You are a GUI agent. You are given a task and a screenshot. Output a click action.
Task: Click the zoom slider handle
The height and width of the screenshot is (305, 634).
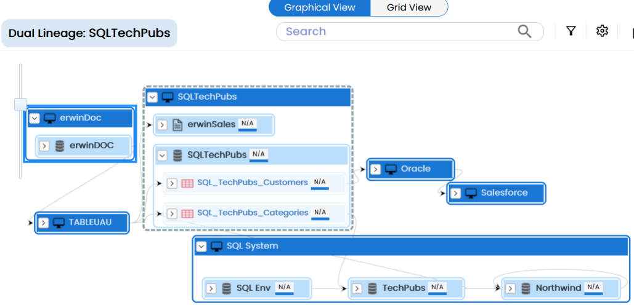coord(20,105)
